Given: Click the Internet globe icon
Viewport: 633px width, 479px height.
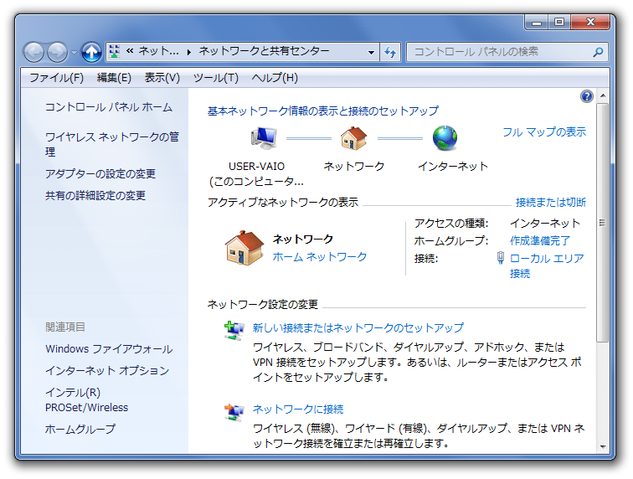Looking at the screenshot, I should (x=445, y=137).
